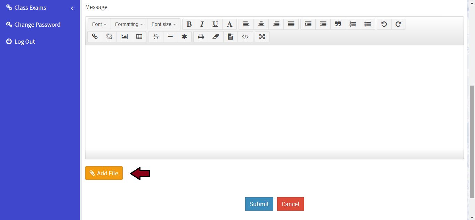Open the Font size dropdown
Screen dimensions: 475x220
click(x=164, y=24)
